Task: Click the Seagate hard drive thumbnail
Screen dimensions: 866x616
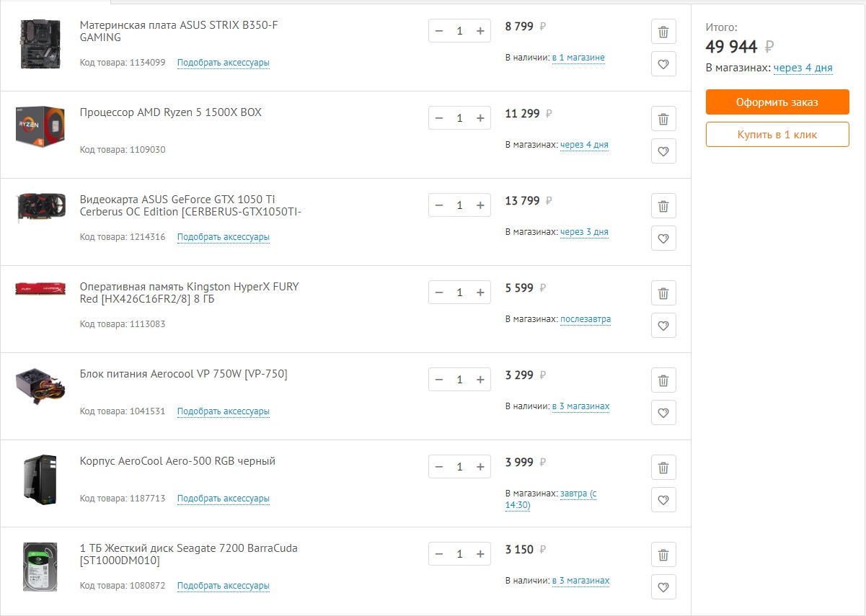Action: coord(40,567)
